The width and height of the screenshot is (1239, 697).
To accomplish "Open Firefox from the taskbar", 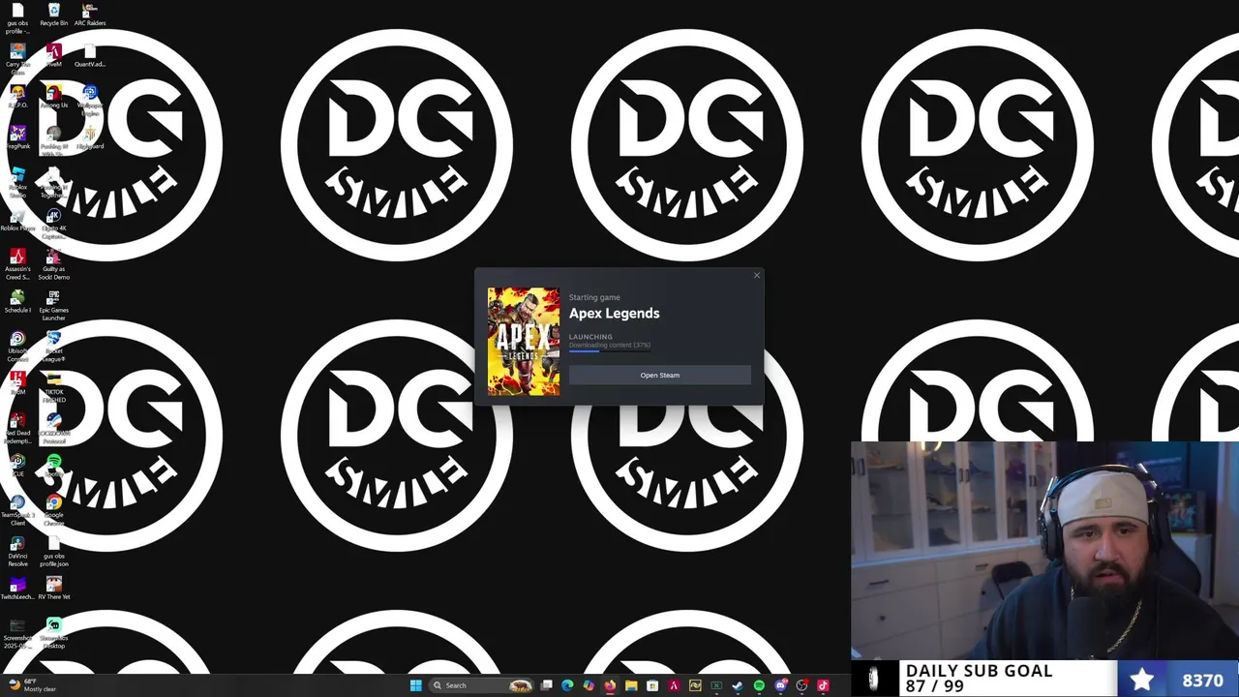I will (610, 685).
